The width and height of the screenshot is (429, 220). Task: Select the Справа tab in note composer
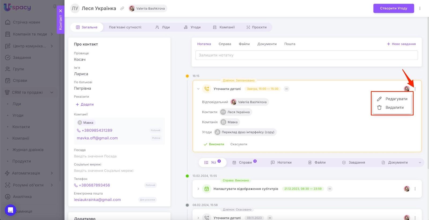click(x=225, y=44)
